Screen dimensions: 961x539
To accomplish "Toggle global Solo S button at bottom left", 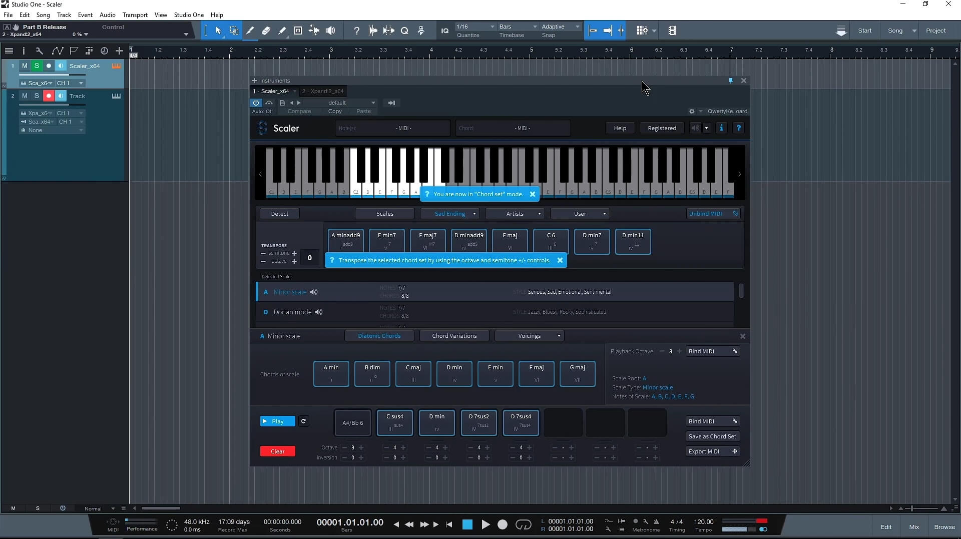I will point(38,508).
